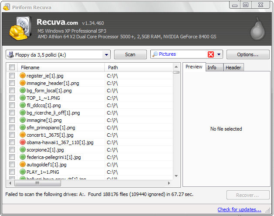Click the 'MS Windows XP Professional SP3' text

(72, 31)
